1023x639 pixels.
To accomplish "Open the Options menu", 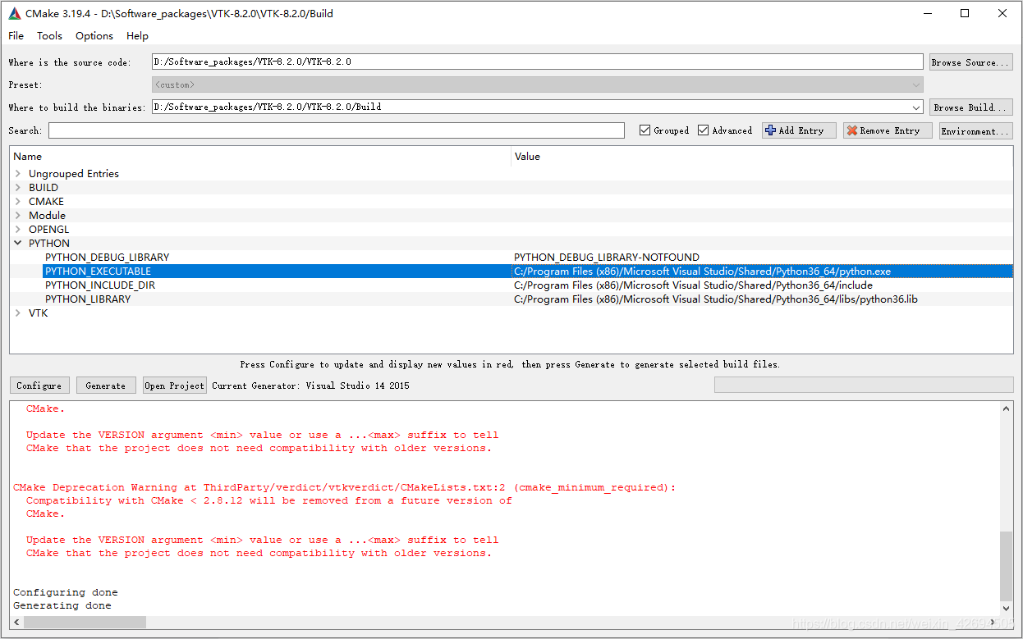I will click(94, 36).
